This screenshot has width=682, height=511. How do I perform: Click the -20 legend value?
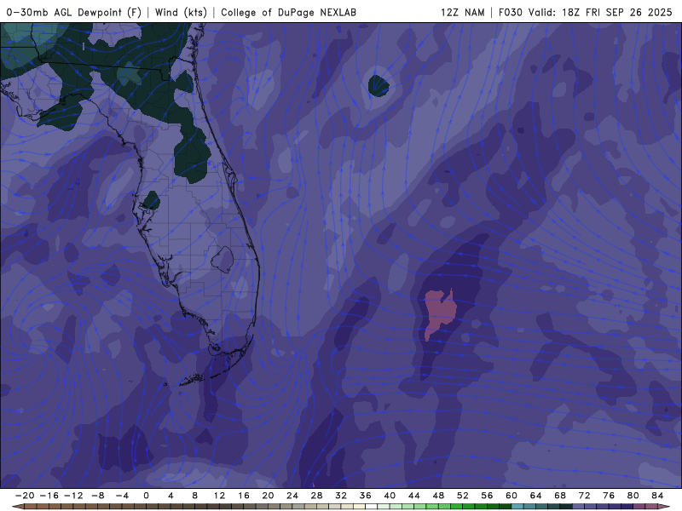(25, 496)
